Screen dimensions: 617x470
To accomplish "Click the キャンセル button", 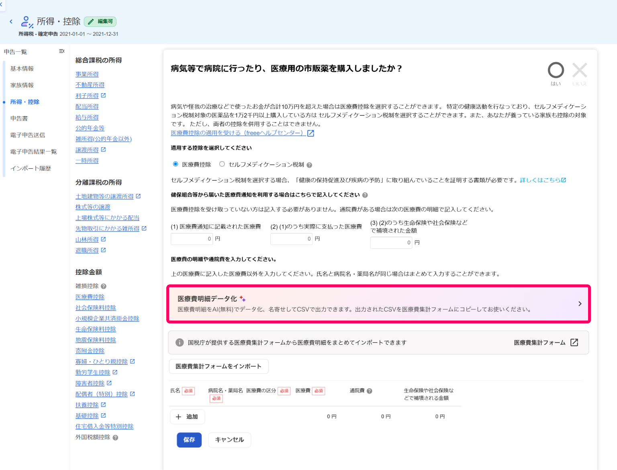I will (229, 440).
